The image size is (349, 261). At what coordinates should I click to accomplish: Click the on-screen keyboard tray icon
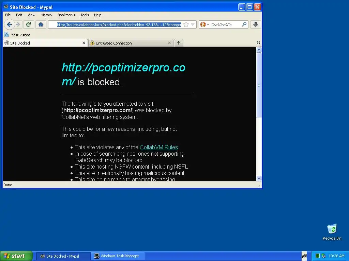[x=304, y=256]
